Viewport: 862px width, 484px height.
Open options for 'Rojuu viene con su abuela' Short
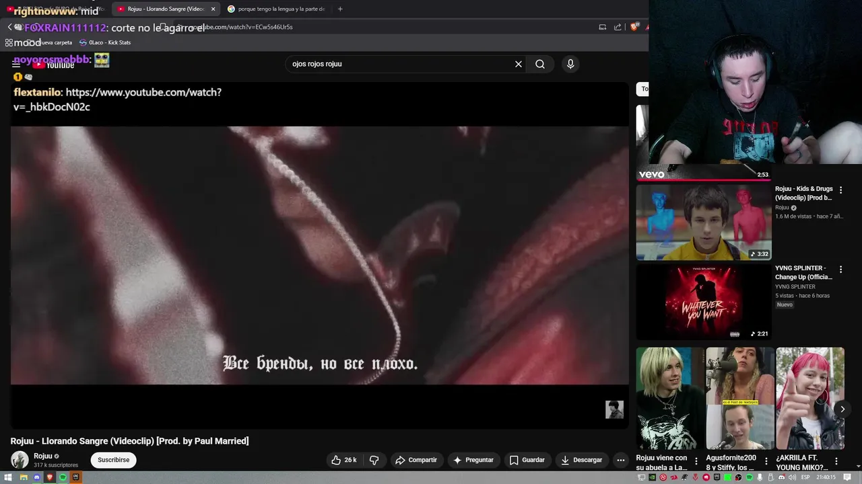pos(696,462)
